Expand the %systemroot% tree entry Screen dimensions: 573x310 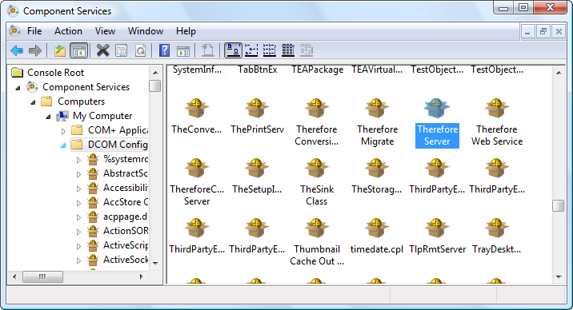tap(78, 160)
